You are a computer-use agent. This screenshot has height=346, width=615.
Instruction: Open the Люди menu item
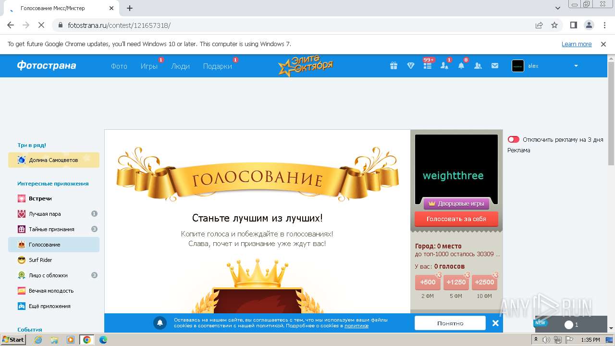click(180, 66)
